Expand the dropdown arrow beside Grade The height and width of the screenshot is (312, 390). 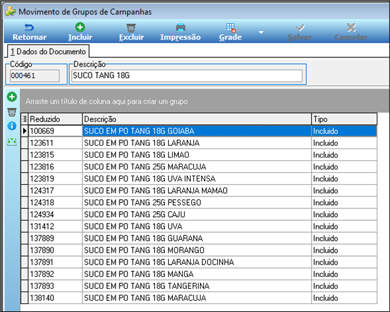[261, 32]
